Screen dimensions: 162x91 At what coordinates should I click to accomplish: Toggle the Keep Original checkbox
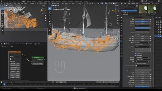(x=136, y=55)
